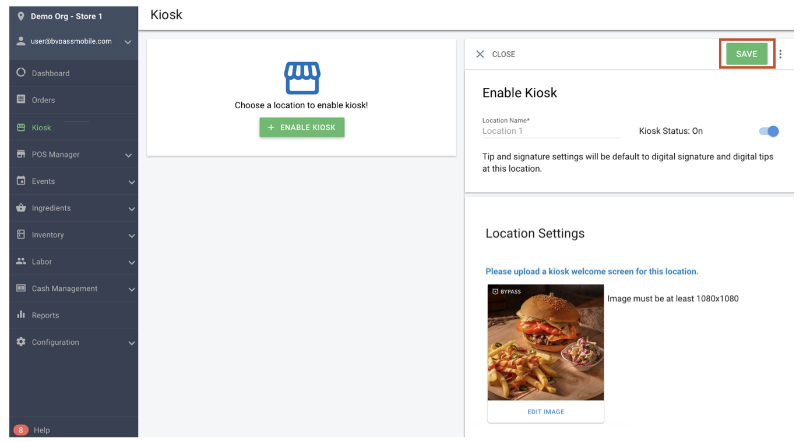The width and height of the screenshot is (803, 442).
Task: Expand the user account dropdown chevron
Action: pyautogui.click(x=128, y=42)
